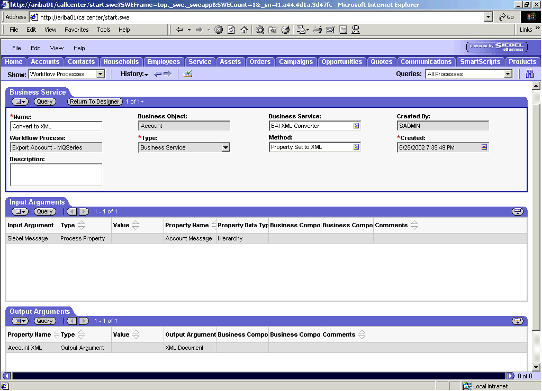Click the IE Messenger person icon
The image size is (542, 391).
[x=356, y=30]
